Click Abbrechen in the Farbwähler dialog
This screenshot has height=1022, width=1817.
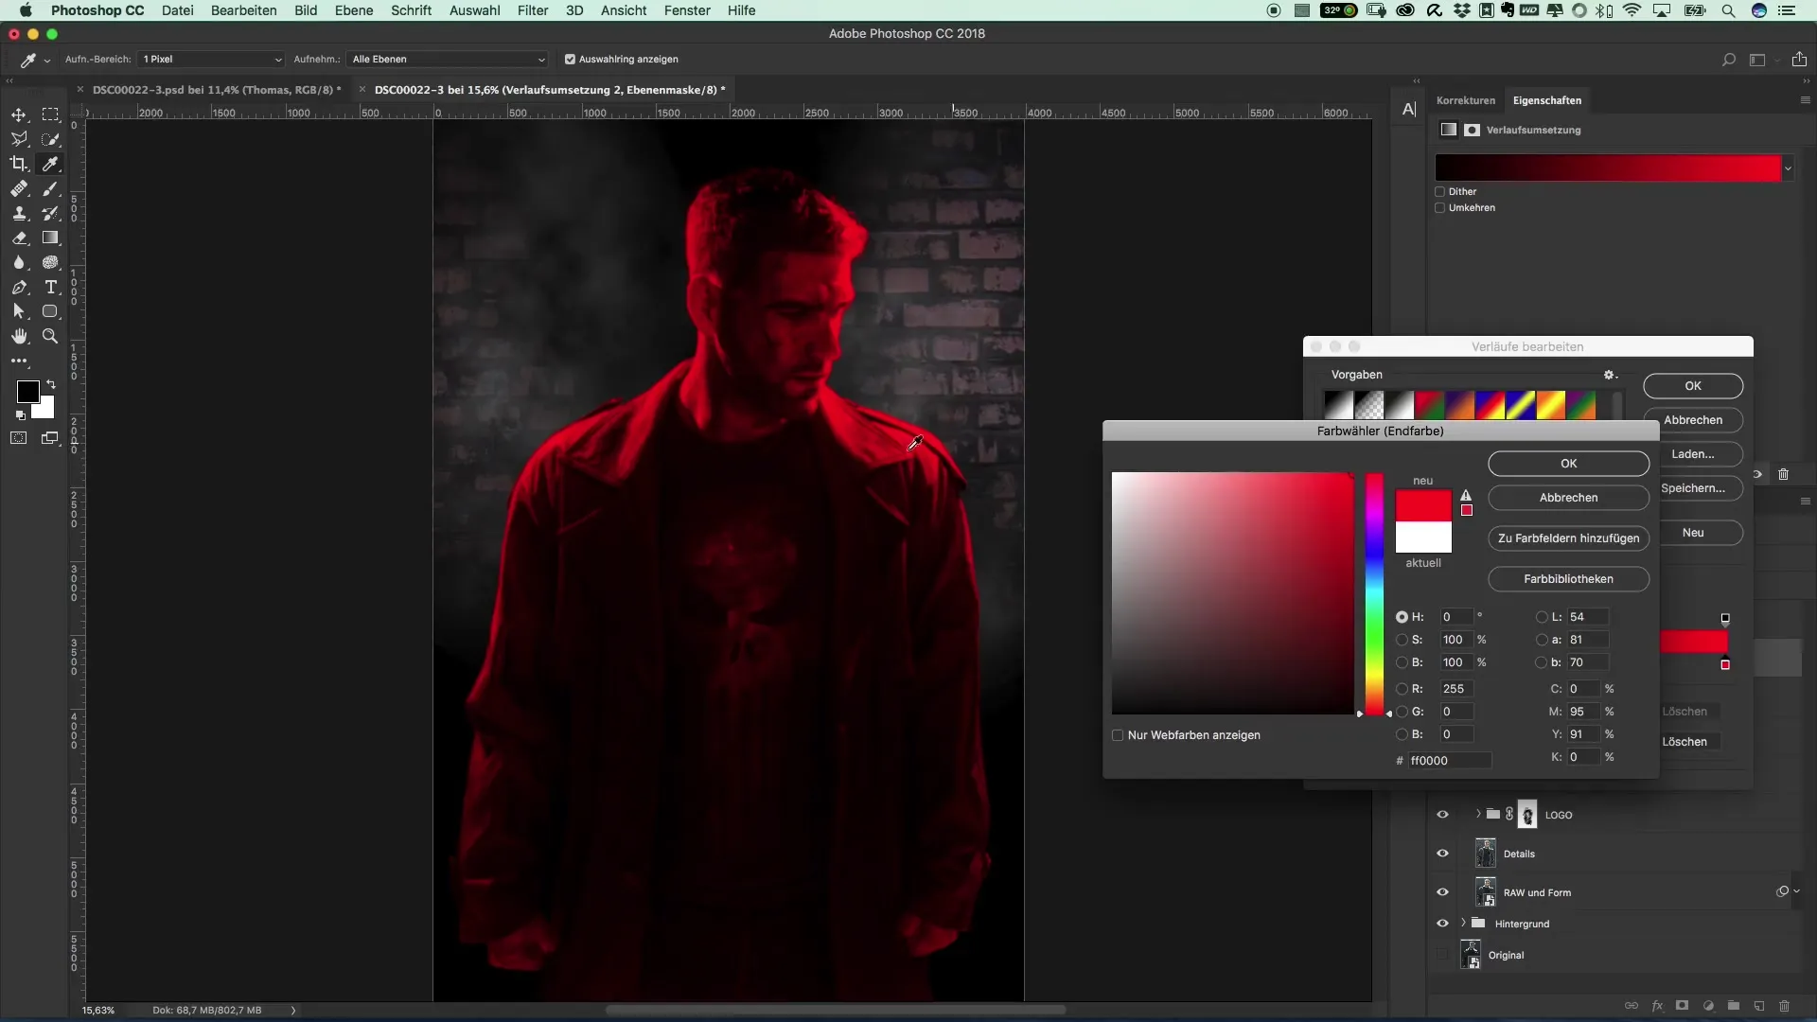[x=1568, y=498]
